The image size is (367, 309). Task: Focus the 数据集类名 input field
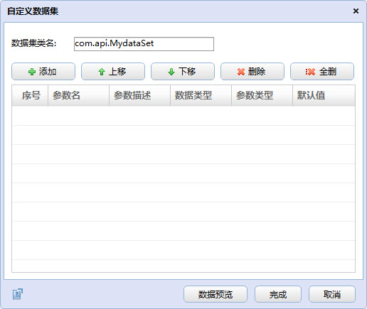coord(144,44)
